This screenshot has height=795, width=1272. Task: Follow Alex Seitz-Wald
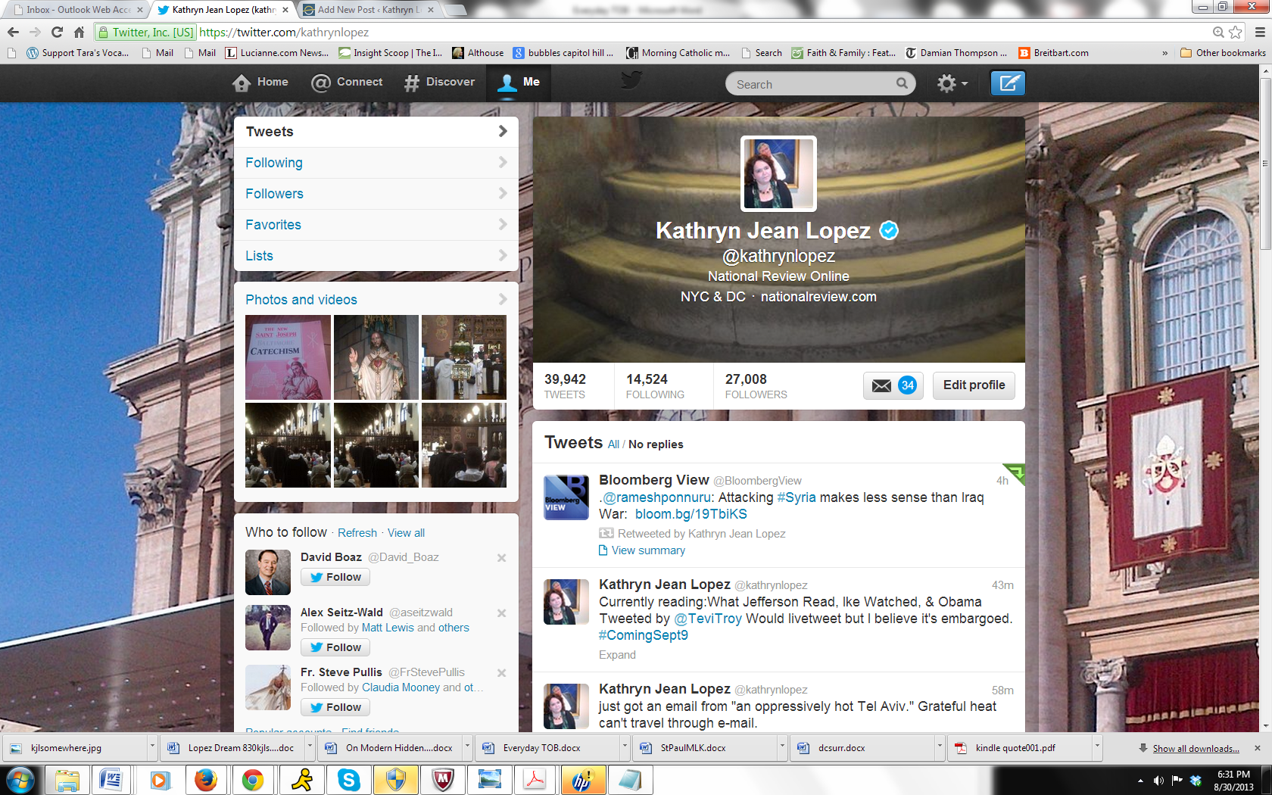[x=335, y=647]
